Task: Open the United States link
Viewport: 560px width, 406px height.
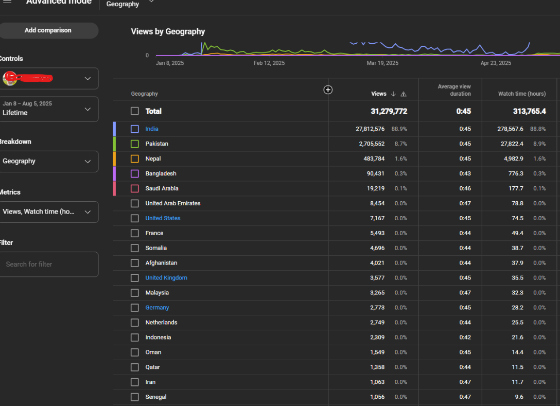Action: tap(163, 218)
